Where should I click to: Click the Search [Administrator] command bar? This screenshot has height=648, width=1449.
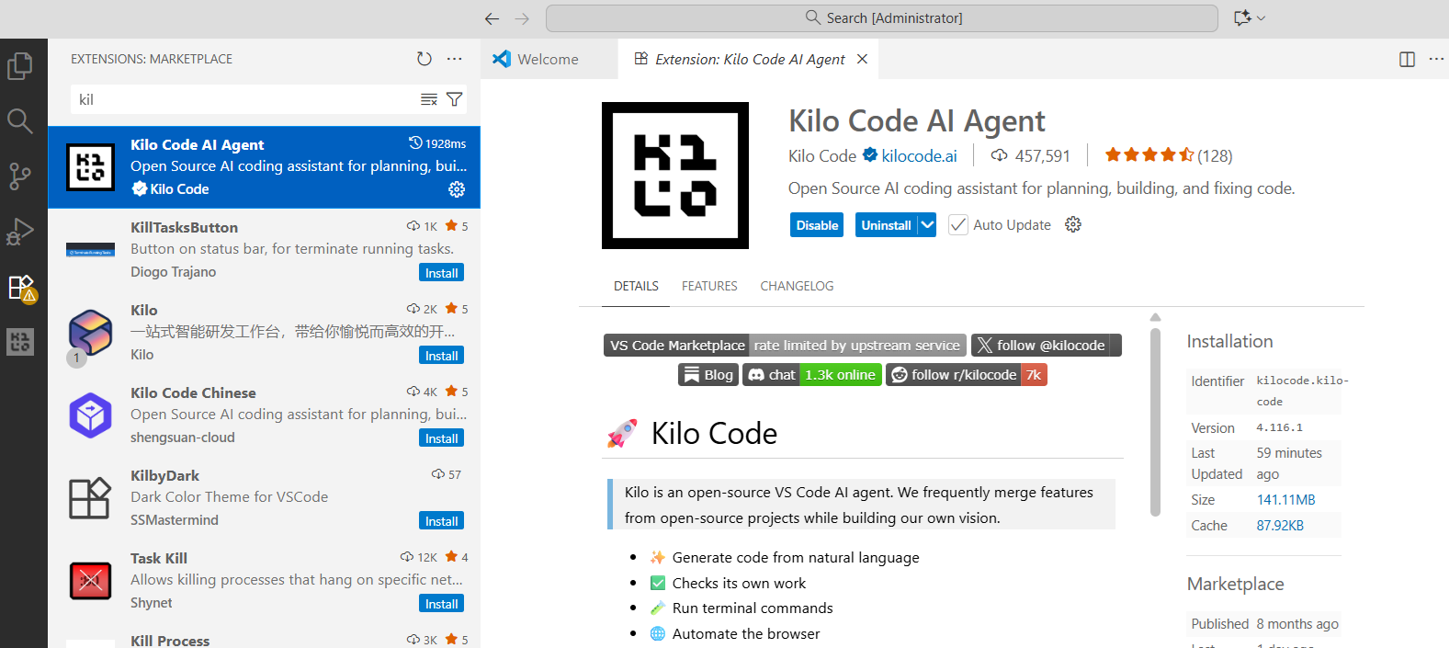pos(882,18)
